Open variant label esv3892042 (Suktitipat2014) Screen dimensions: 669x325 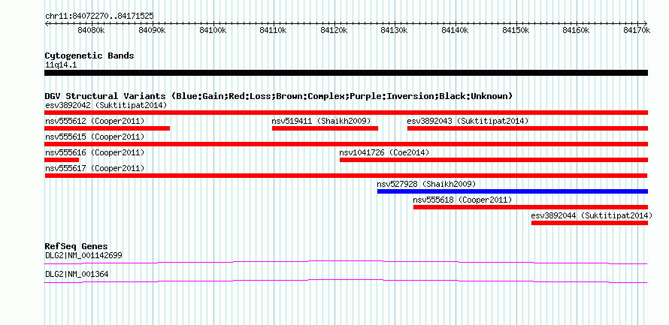click(x=106, y=105)
